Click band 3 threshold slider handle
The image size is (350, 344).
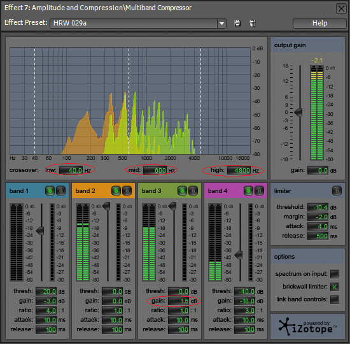[172, 206]
